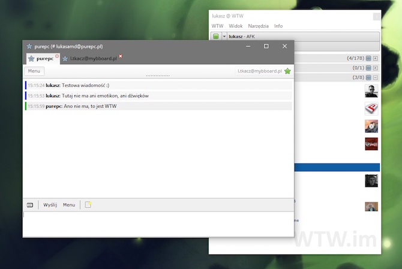This screenshot has width=402, height=269.
Task: Click the message input field at the bottom
Action: click(158, 223)
